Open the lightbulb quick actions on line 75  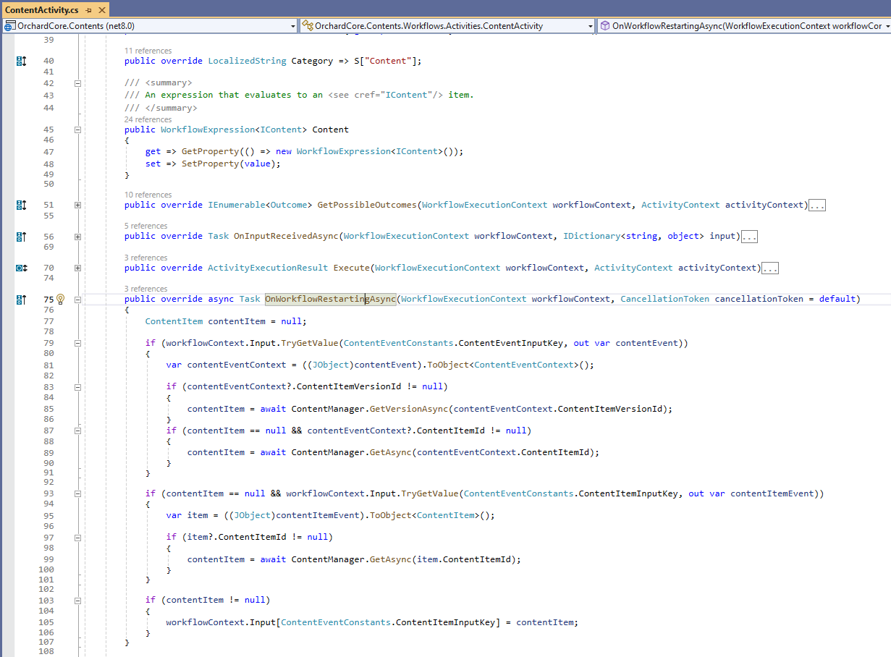coord(61,300)
